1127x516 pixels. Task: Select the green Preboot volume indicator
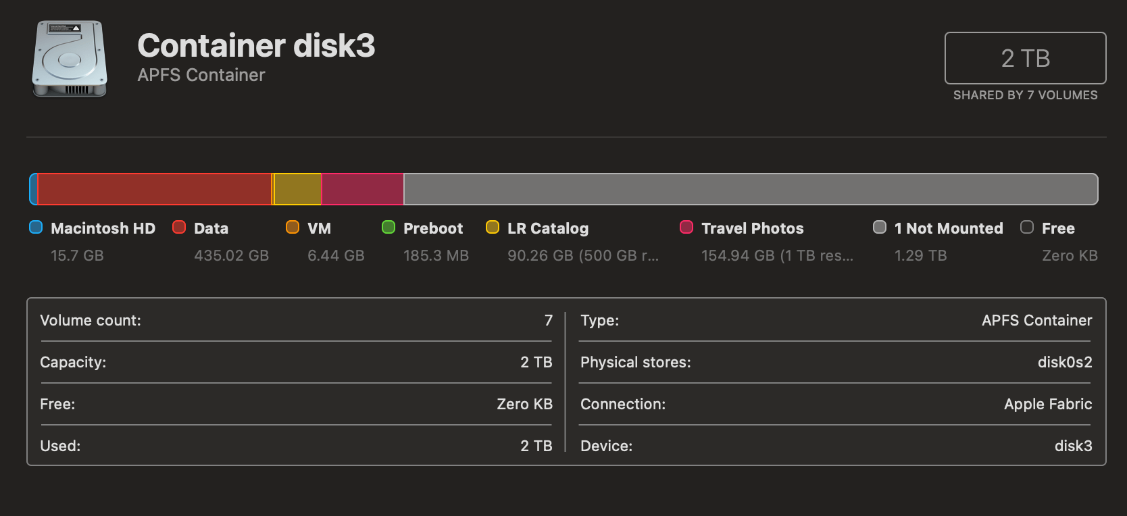point(389,228)
